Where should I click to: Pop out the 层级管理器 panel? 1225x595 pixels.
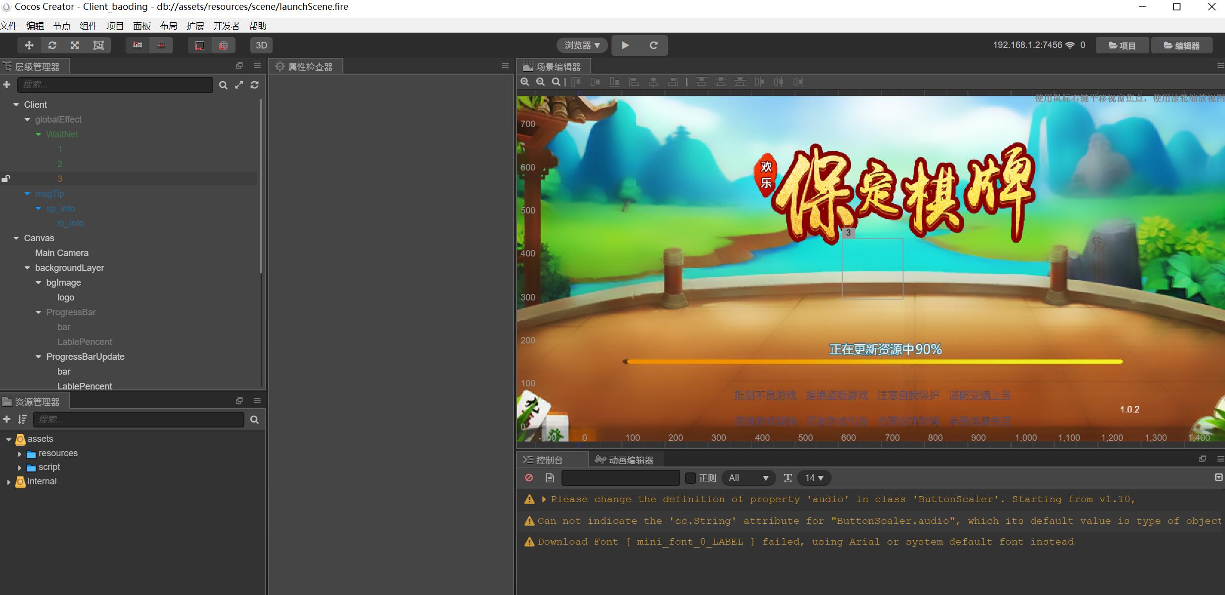tap(239, 66)
